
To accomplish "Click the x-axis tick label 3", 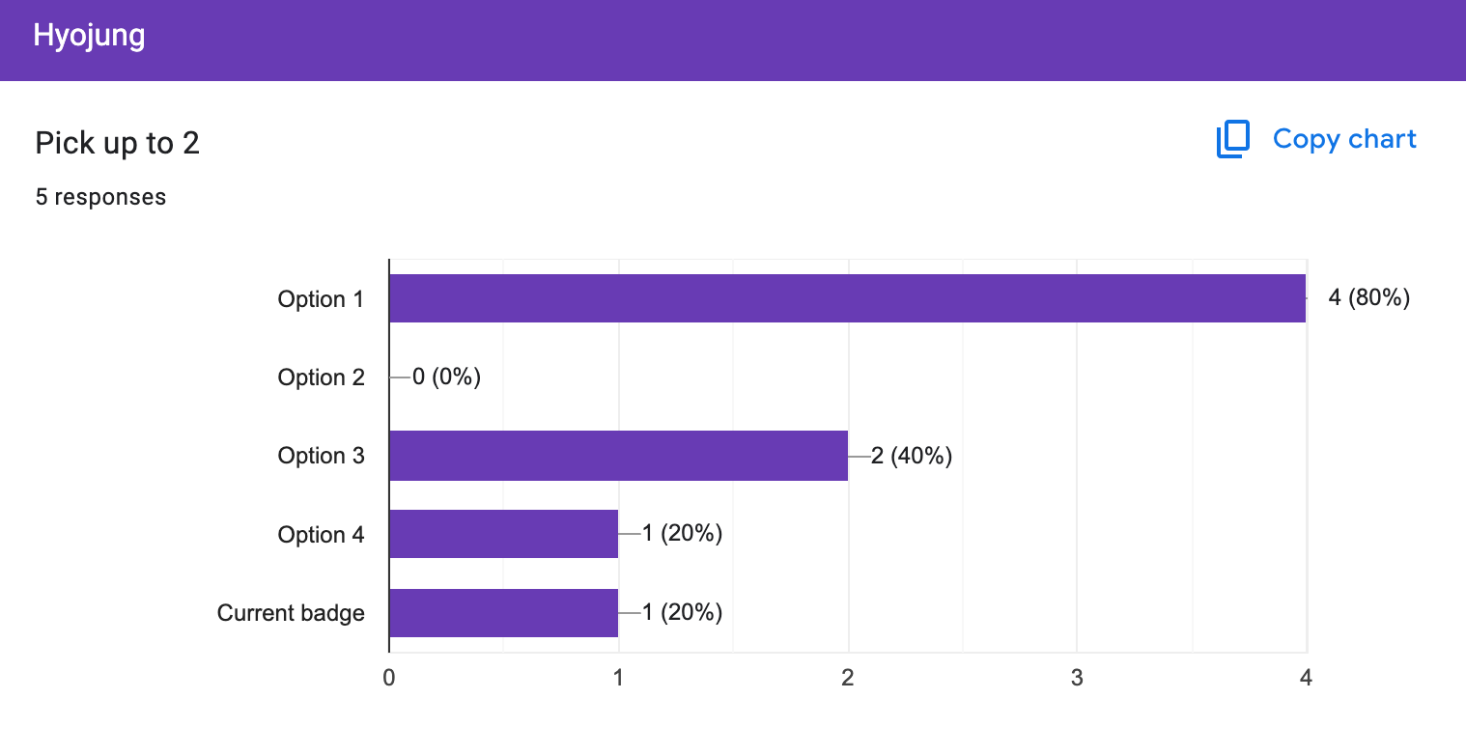I will click(1077, 678).
